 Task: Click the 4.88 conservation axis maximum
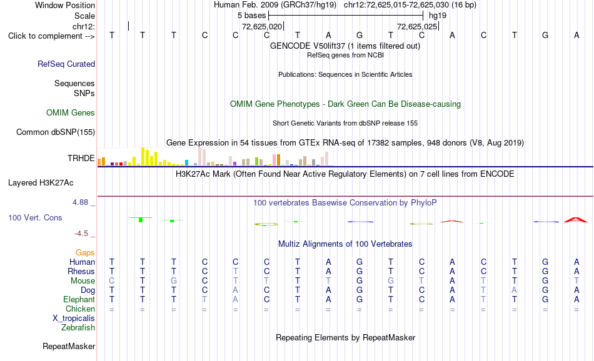coord(80,202)
